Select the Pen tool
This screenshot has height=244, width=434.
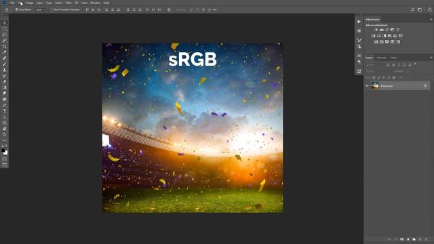point(5,105)
